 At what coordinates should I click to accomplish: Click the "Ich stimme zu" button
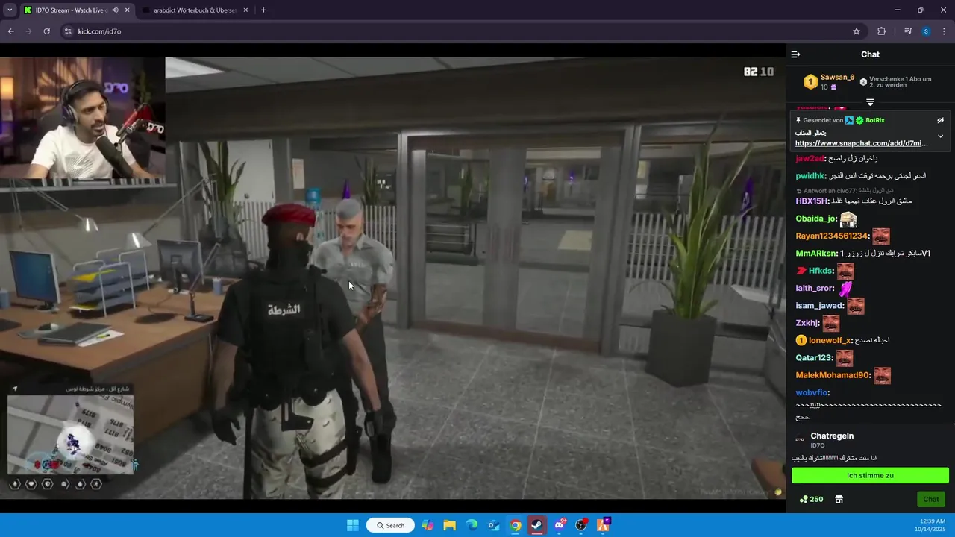point(870,475)
